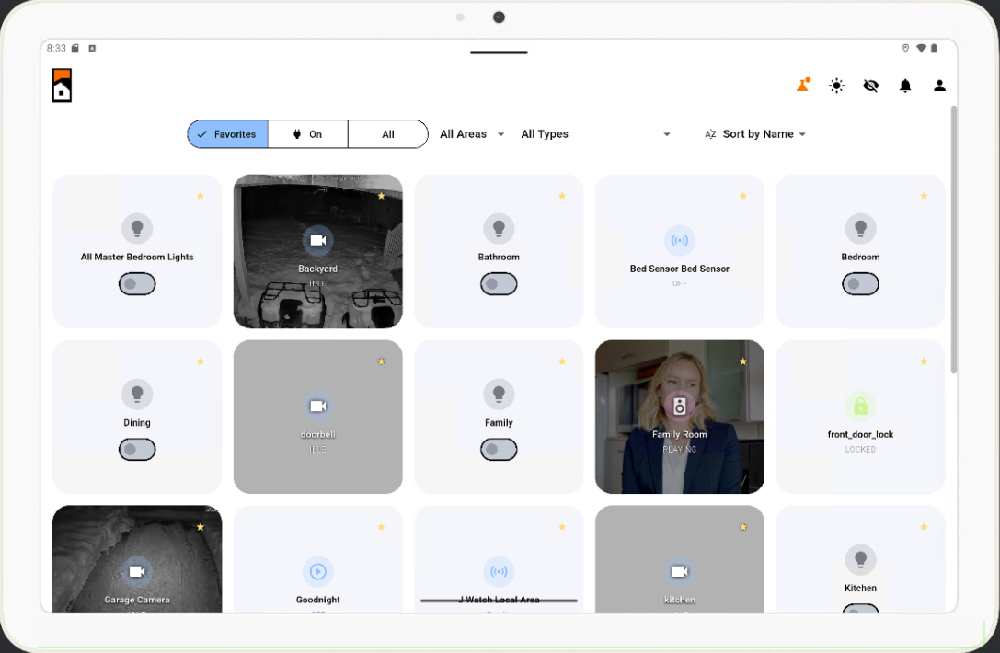Turn on the Dining lights toggle

click(x=136, y=450)
